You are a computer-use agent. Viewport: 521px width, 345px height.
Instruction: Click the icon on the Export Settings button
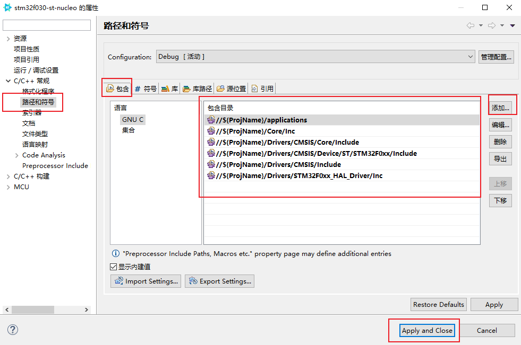193,281
